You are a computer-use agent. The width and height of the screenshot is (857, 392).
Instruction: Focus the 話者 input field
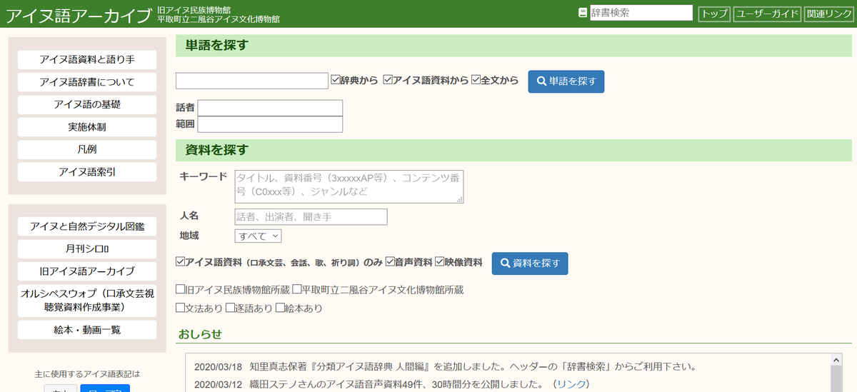pos(270,108)
